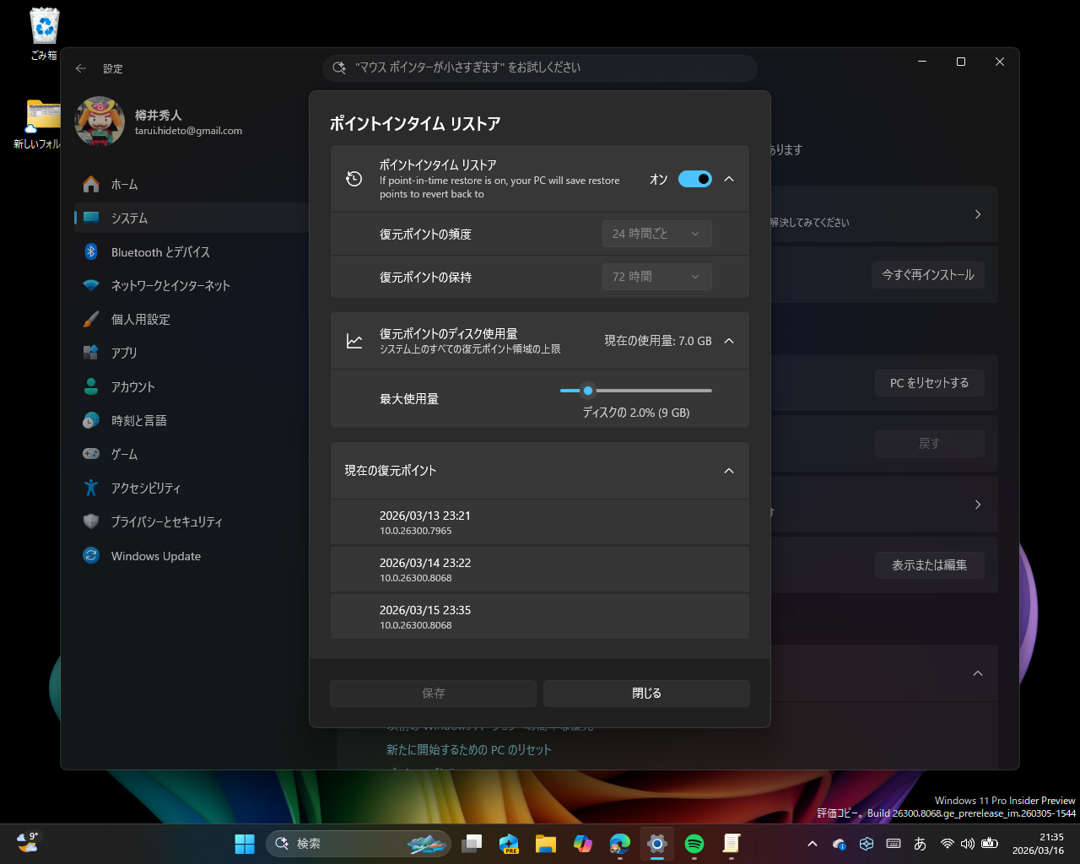1080x864 pixels.
Task: Click the taskbar 検索 search box
Action: coord(359,843)
